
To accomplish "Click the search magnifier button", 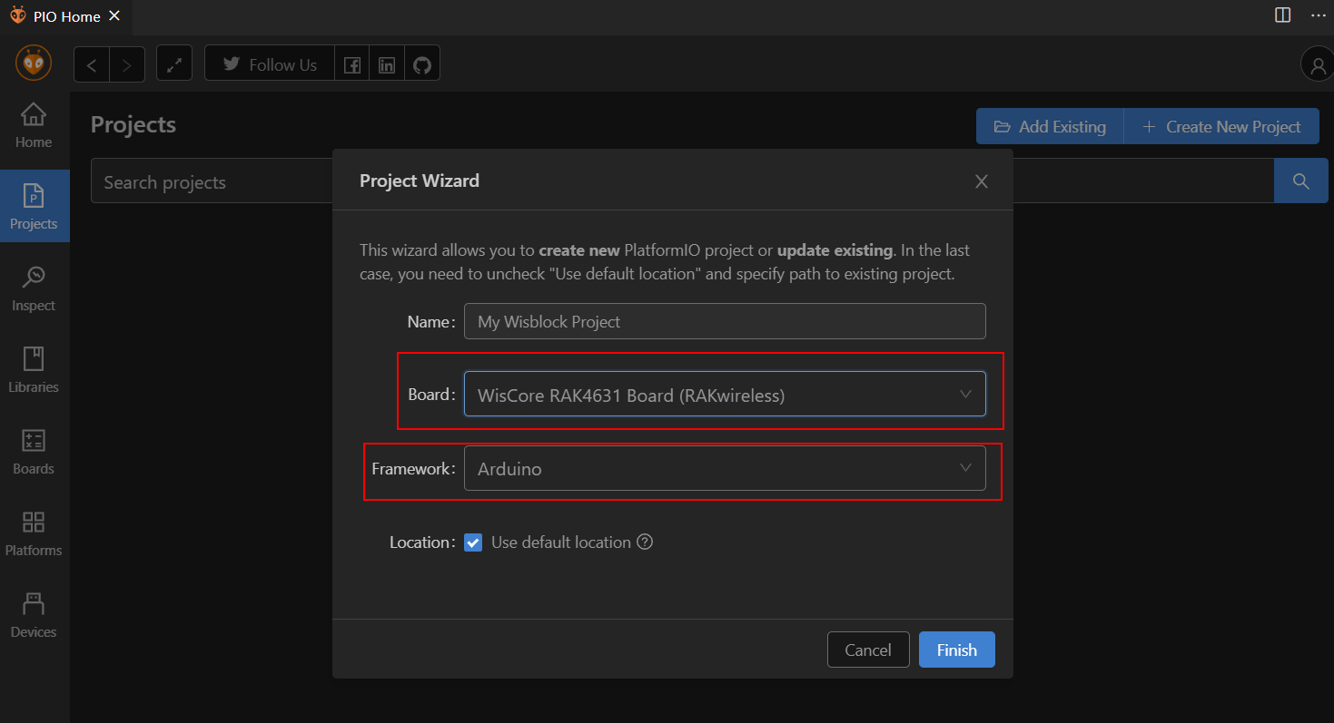I will click(x=1300, y=181).
